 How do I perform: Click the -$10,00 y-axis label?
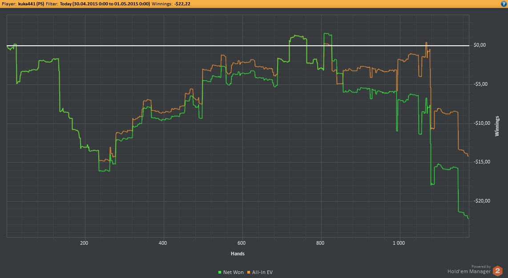pyautogui.click(x=481, y=123)
